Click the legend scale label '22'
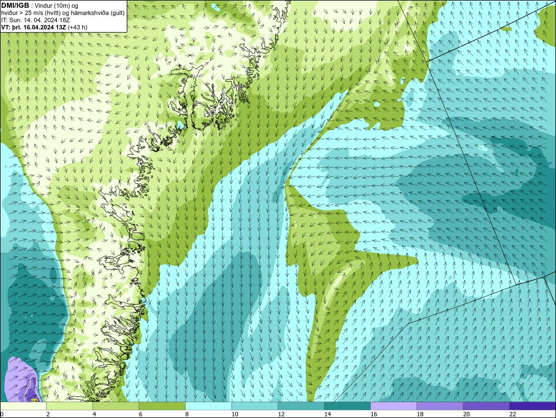The height and width of the screenshot is (418, 556). [x=513, y=415]
